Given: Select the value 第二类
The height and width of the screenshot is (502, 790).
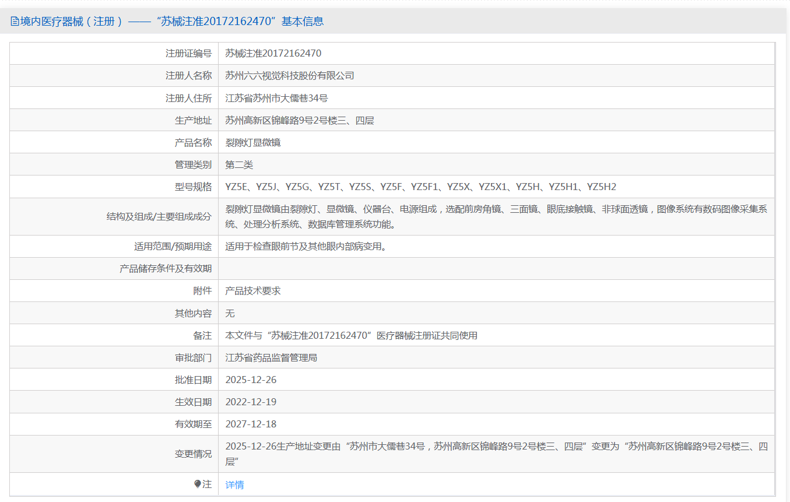Looking at the screenshot, I should [240, 164].
